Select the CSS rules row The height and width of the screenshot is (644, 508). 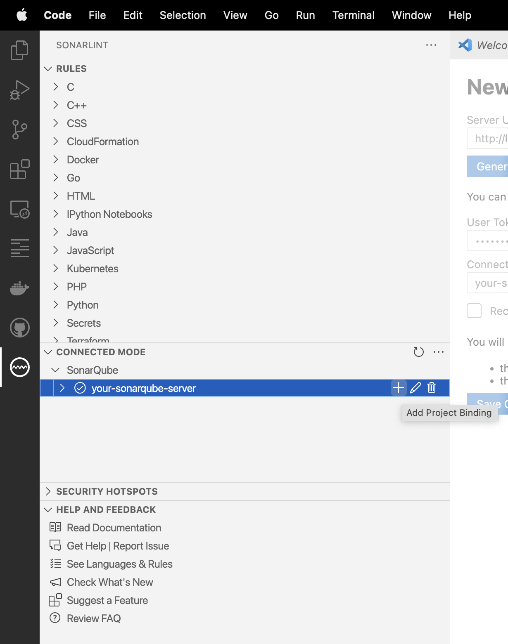tap(245, 123)
